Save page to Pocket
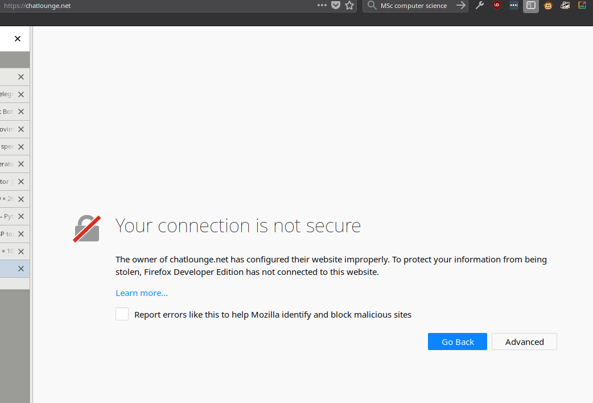Screen dimensions: 593x403 tap(336, 5)
